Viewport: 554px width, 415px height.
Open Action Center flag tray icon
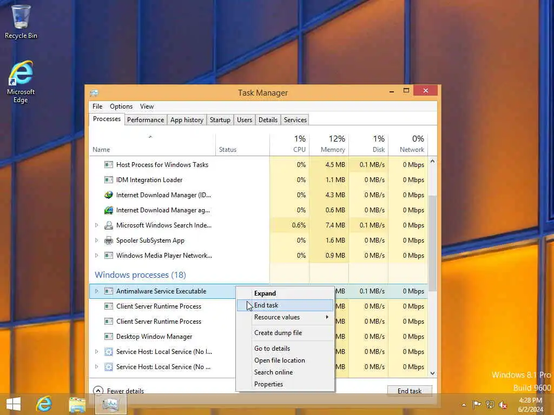point(477,404)
